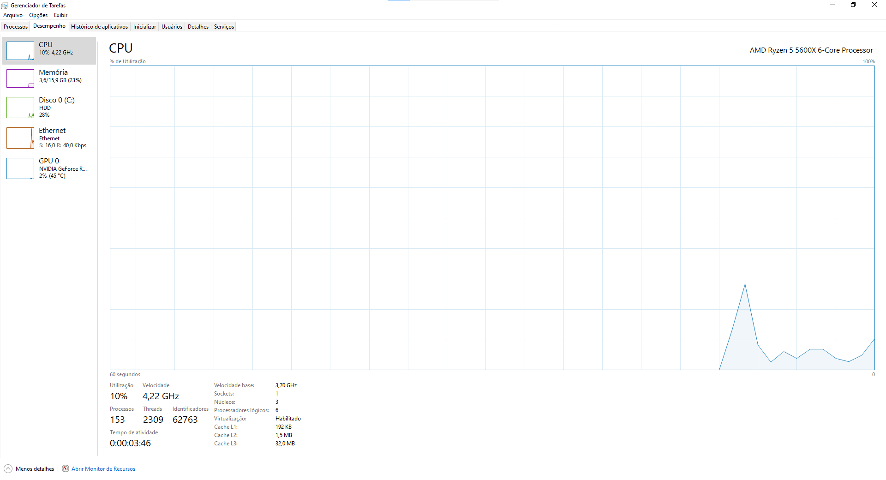
Task: Close the Gerenciador de Tarefas window
Action: pyautogui.click(x=874, y=5)
